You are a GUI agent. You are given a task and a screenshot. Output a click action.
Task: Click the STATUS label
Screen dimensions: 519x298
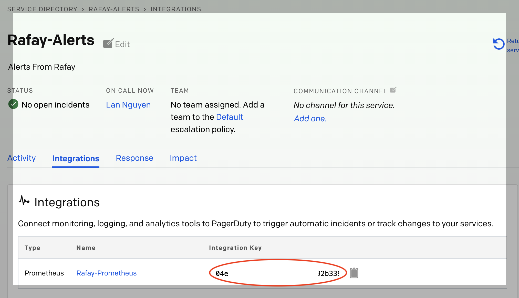[20, 91]
